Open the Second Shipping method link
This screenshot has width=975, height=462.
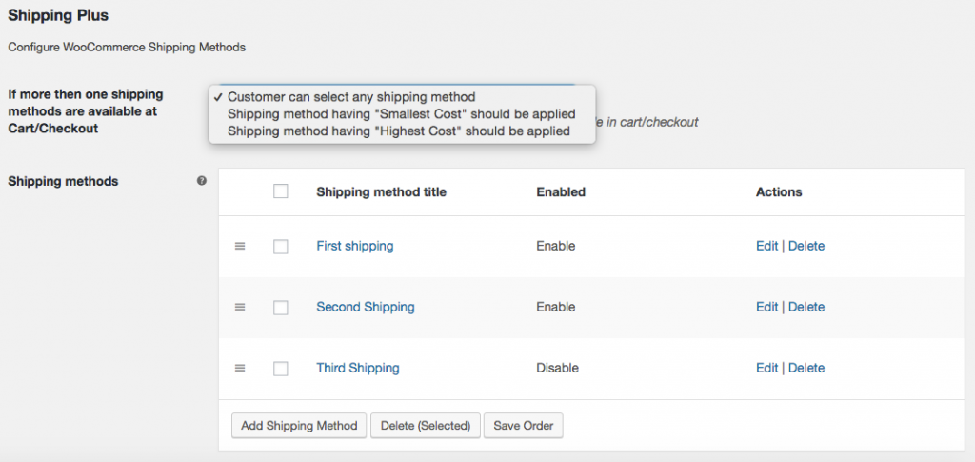(366, 307)
